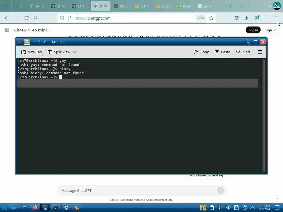Switch to the Gen... tab
This screenshot has width=283, height=212.
[142, 6]
